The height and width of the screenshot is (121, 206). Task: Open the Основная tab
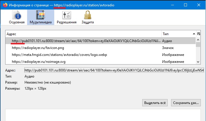[17, 17]
